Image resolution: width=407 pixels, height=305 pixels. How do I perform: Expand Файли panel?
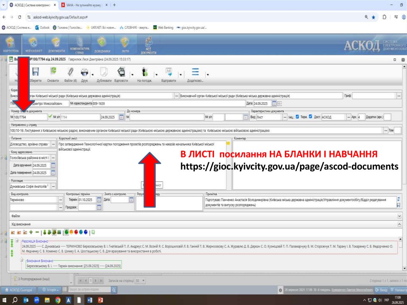(399, 216)
